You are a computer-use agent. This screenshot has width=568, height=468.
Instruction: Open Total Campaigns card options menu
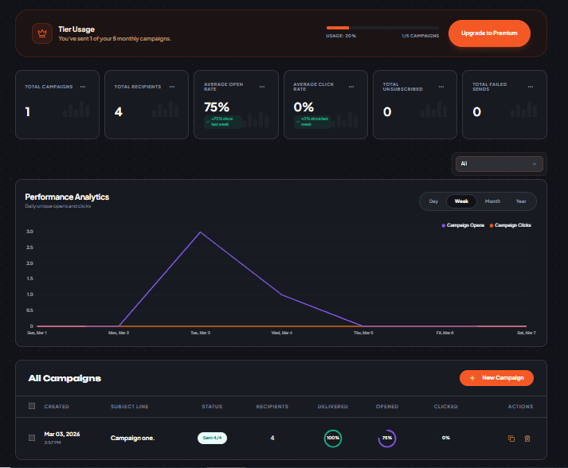(83, 87)
